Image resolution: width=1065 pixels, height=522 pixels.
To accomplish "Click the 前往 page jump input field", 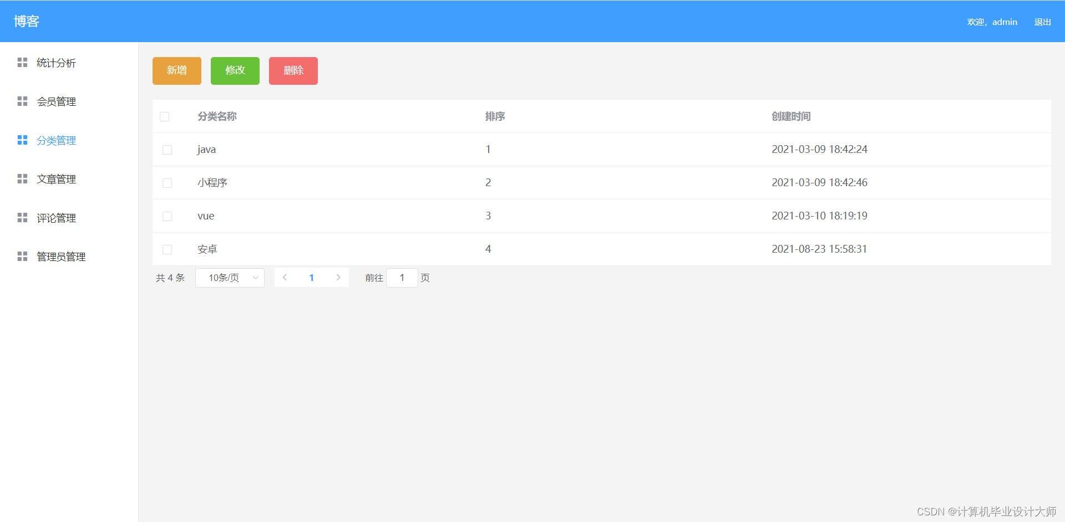I will click(402, 278).
